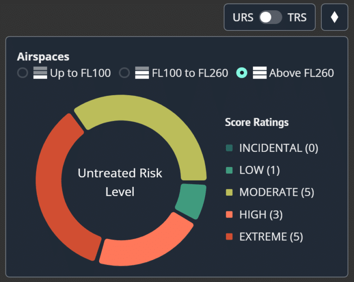Click the EXTREME legend color swatch

(229, 237)
